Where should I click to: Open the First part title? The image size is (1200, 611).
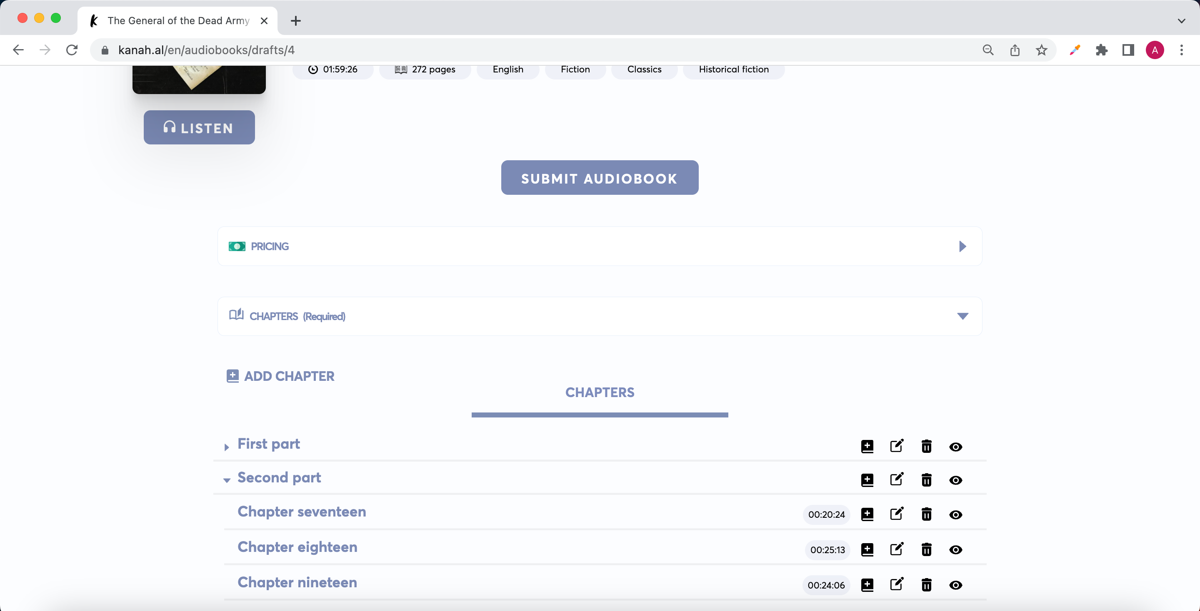(268, 444)
